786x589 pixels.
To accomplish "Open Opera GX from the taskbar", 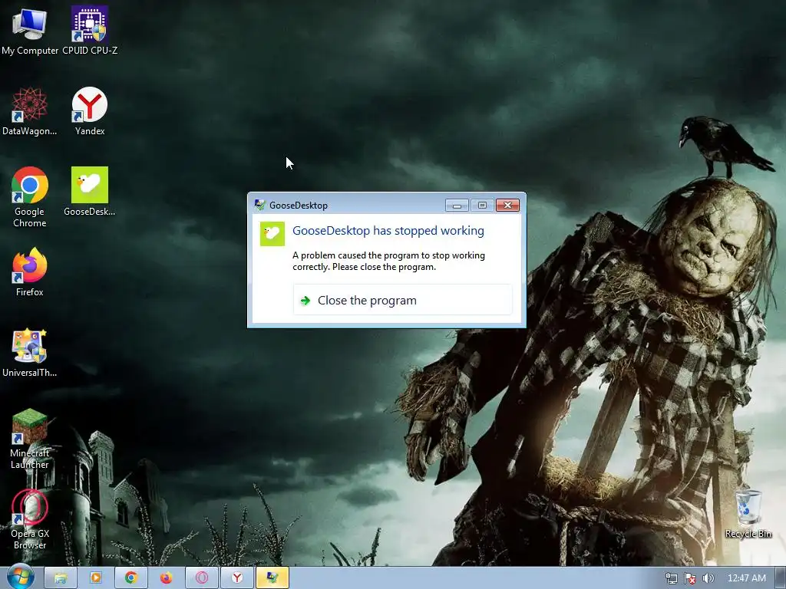I will pos(202,578).
